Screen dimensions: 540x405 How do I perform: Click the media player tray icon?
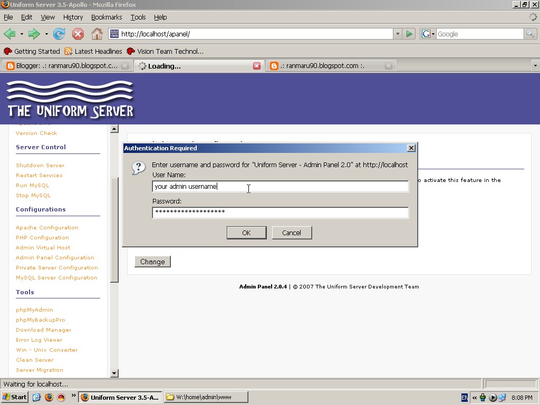493,398
